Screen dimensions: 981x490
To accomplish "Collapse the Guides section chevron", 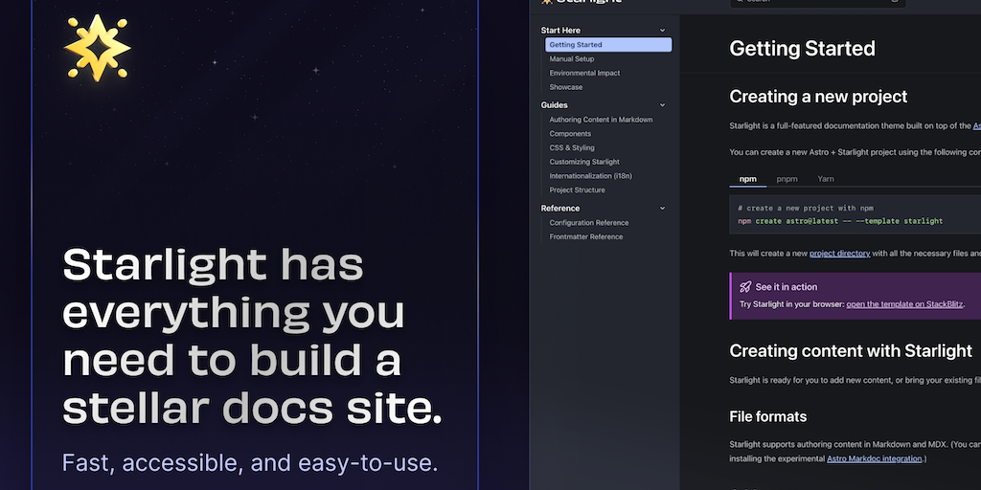I will [663, 105].
